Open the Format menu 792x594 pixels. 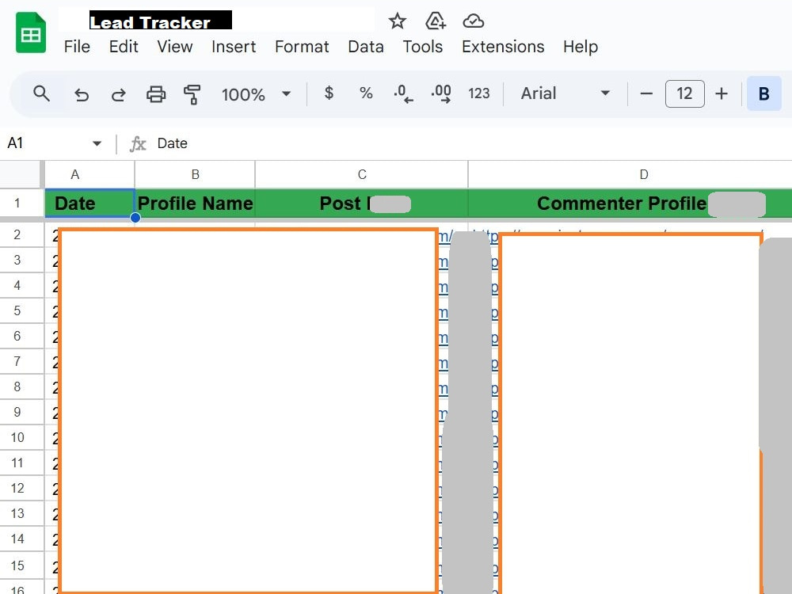(x=302, y=47)
